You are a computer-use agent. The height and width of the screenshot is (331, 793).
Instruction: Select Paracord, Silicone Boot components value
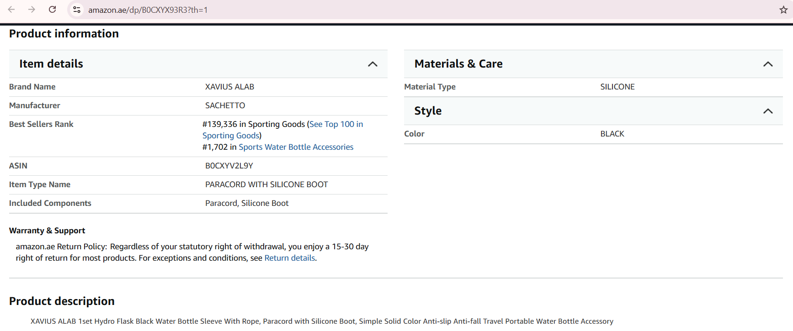pyautogui.click(x=247, y=203)
